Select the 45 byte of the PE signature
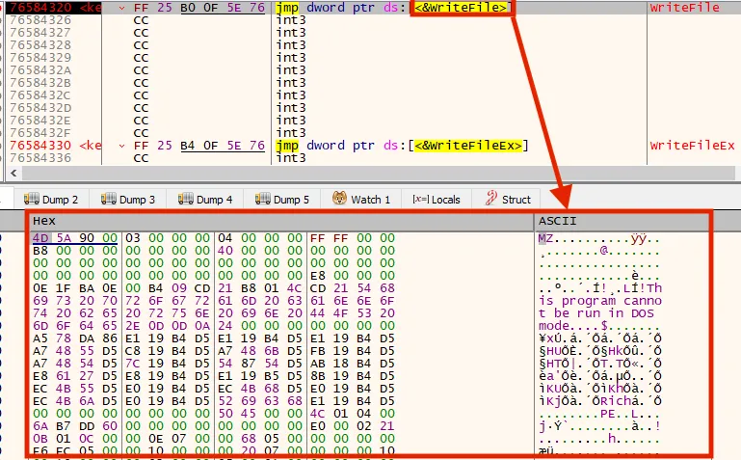 tap(248, 413)
